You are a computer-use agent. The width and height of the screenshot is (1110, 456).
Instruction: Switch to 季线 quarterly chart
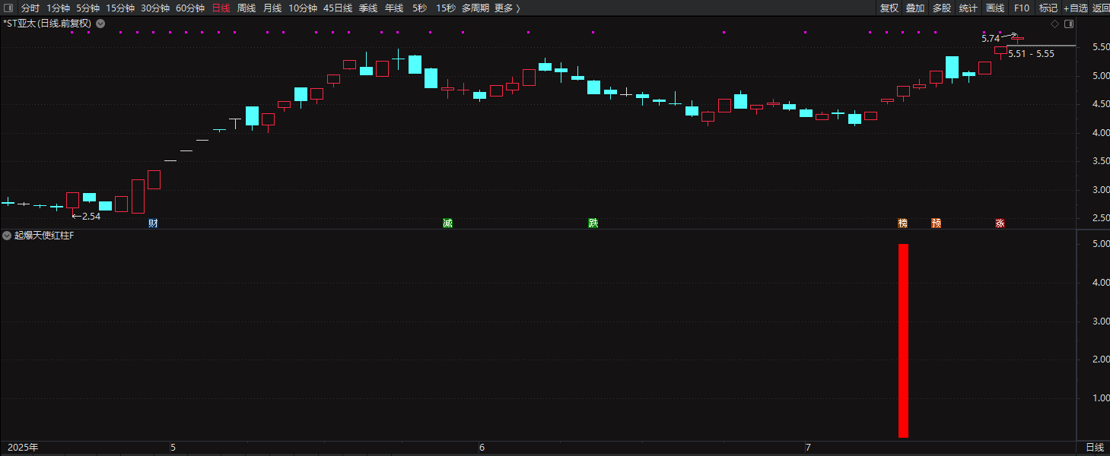point(368,8)
